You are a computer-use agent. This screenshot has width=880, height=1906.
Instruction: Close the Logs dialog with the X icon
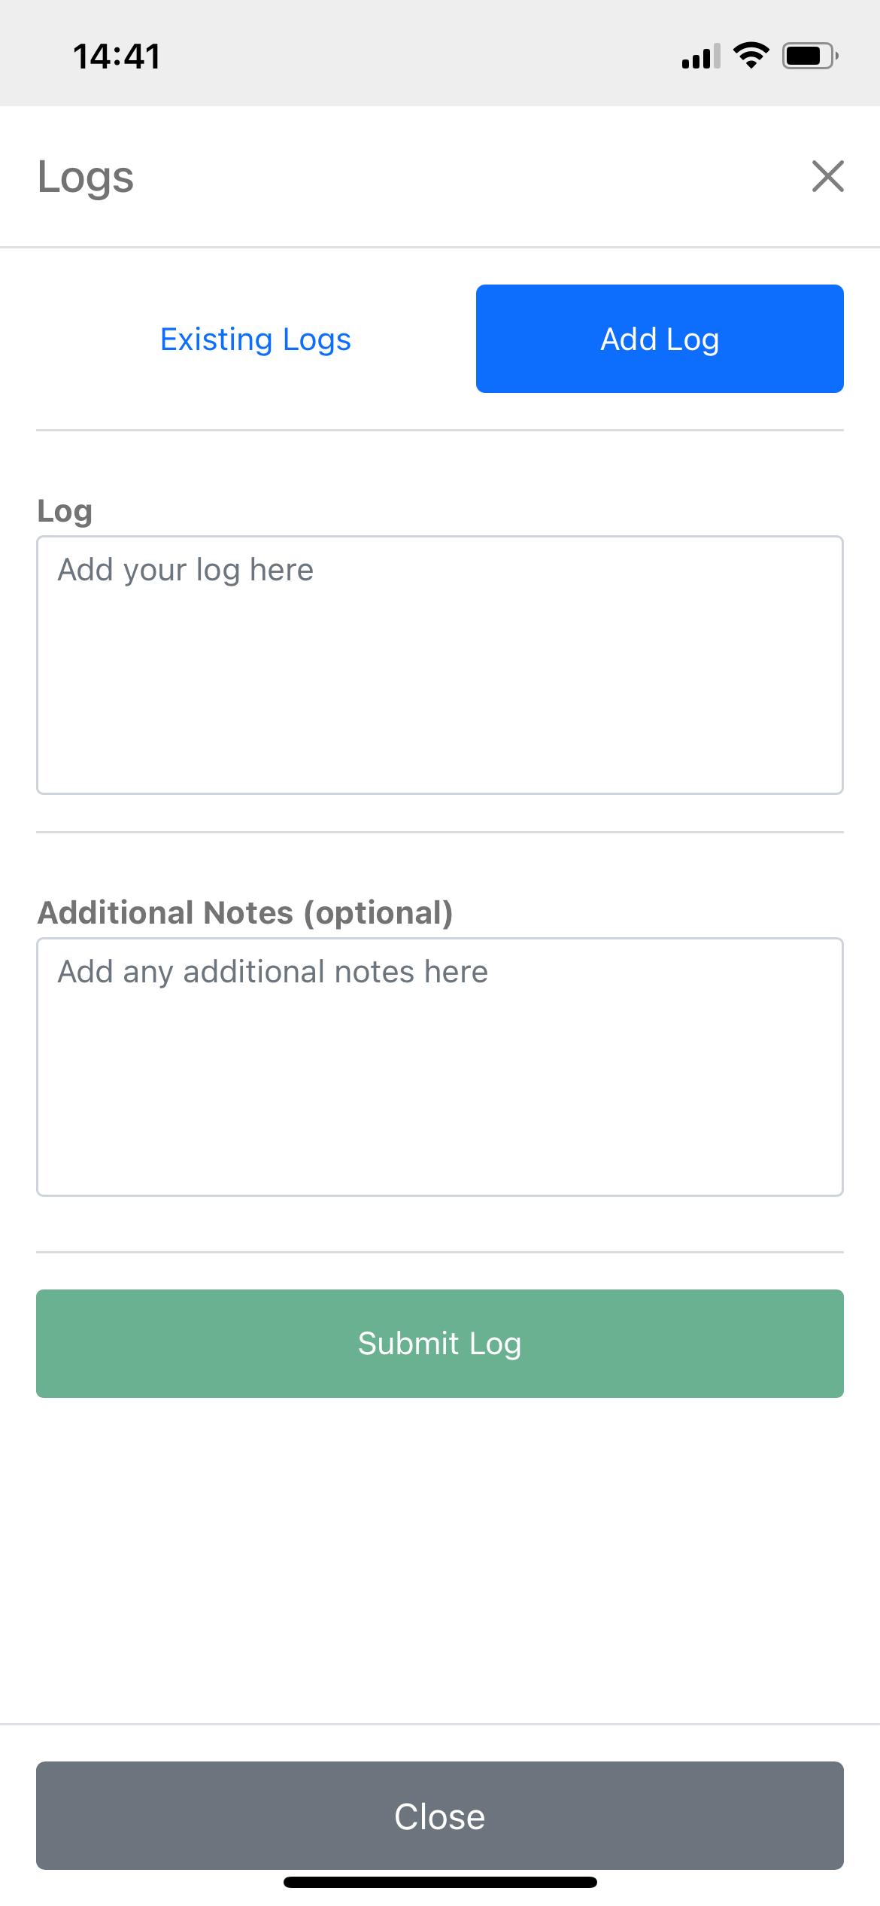(827, 177)
